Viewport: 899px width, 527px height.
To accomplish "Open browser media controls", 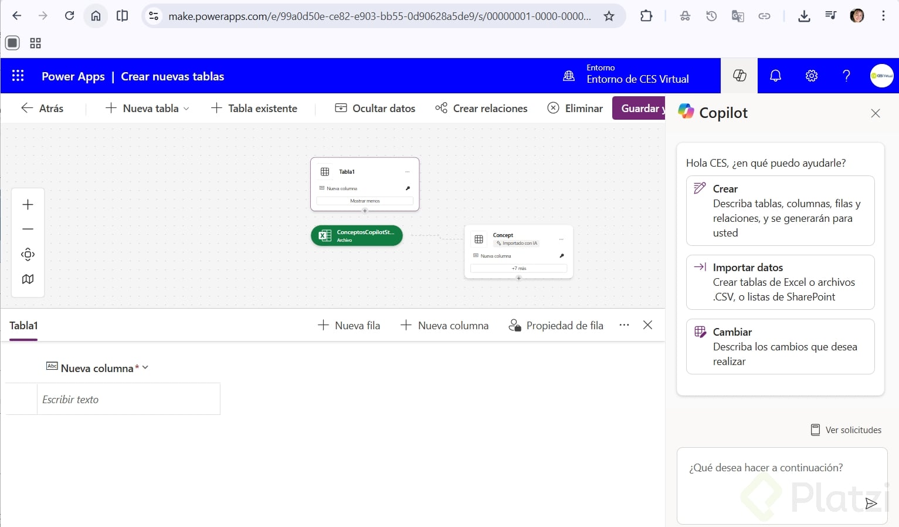I will (830, 16).
